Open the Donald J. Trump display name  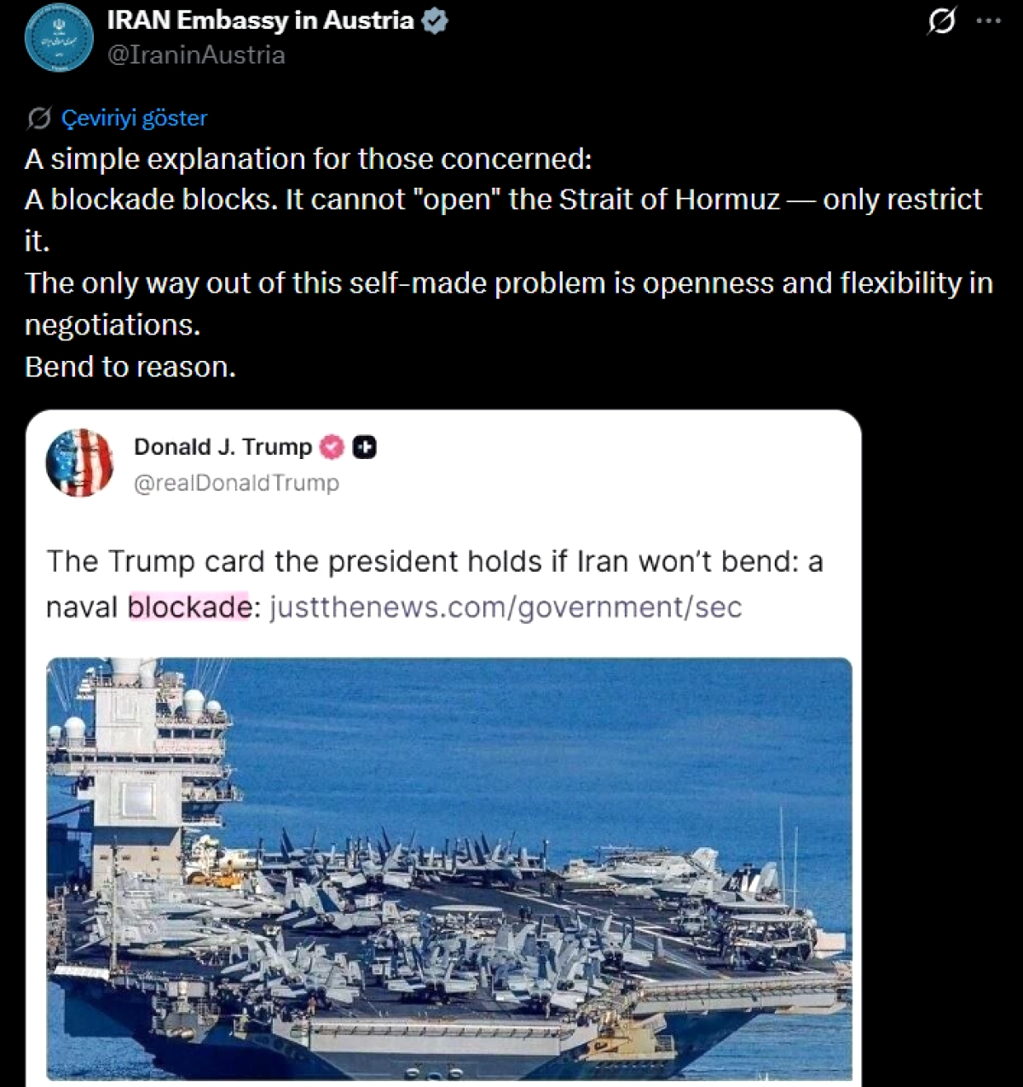(223, 447)
